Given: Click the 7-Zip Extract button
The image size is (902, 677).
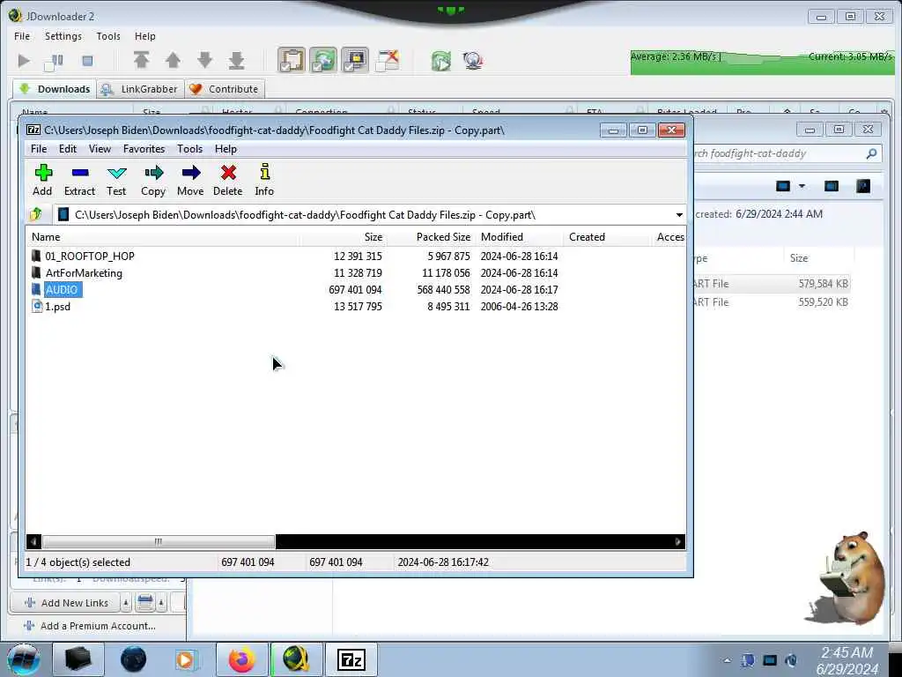Looking at the screenshot, I should click(79, 180).
